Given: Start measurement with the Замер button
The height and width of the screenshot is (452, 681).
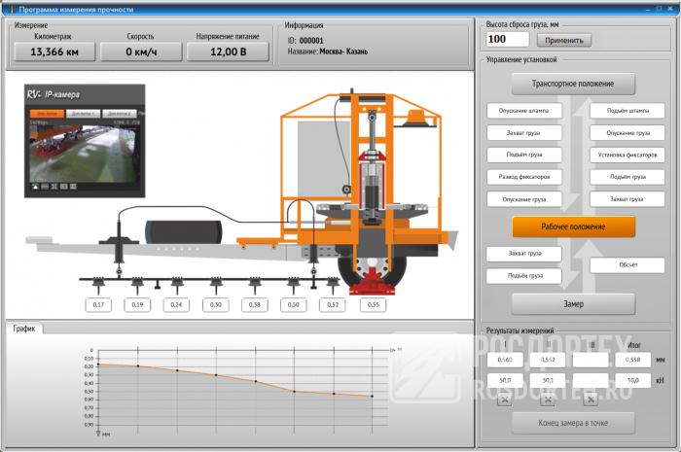Looking at the screenshot, I should click(573, 303).
